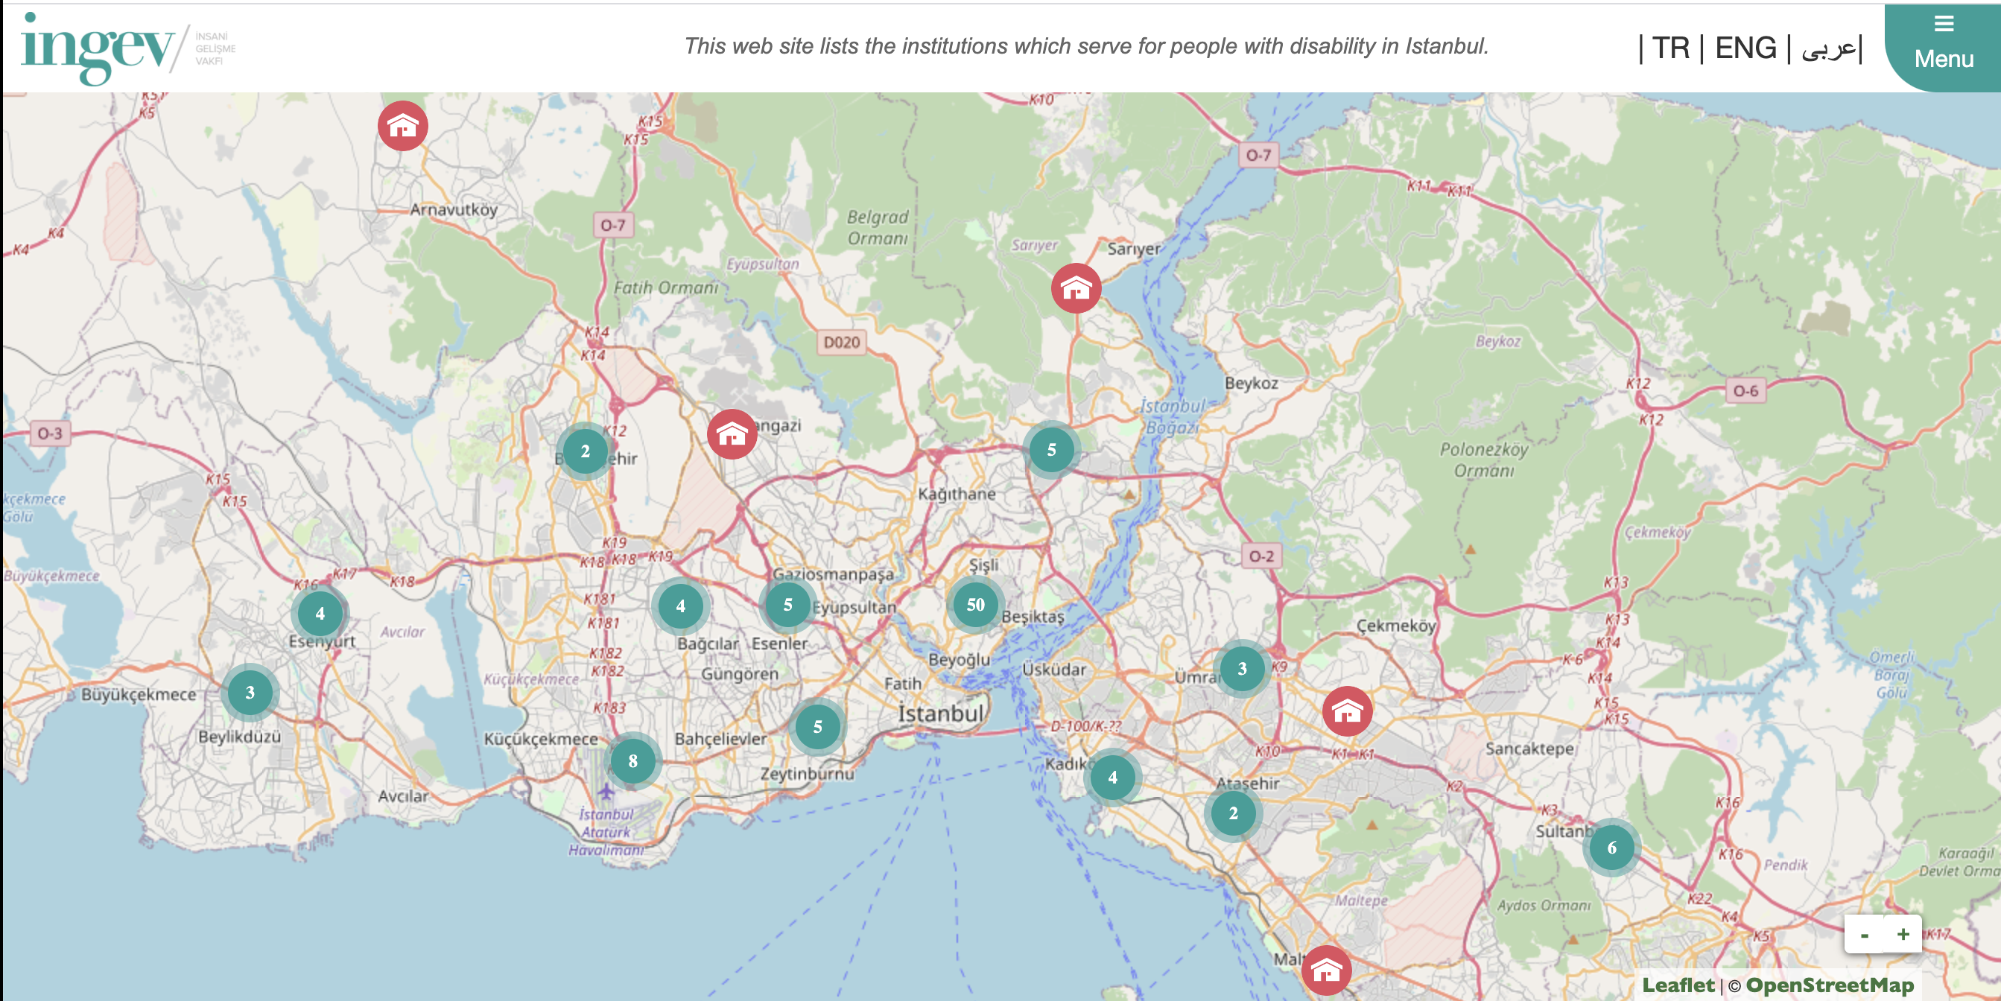This screenshot has height=1001, width=2001.
Task: Select the red house marker near Sarıyer
Action: click(x=1076, y=288)
